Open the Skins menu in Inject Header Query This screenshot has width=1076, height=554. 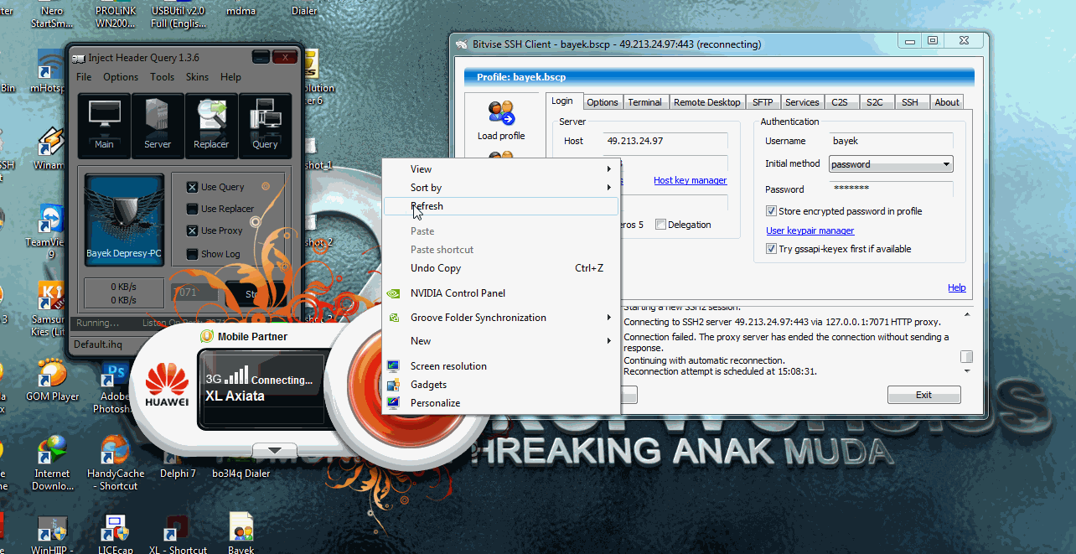point(197,77)
